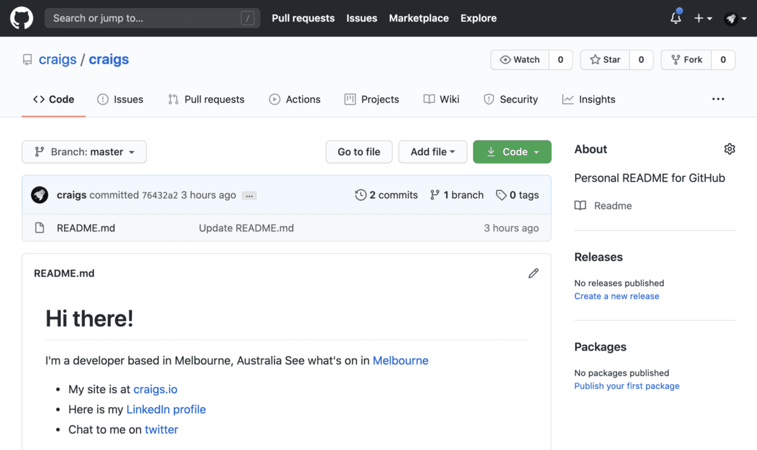The height and width of the screenshot is (450, 757).
Task: Open Issues in the top navigation bar
Action: coord(362,18)
